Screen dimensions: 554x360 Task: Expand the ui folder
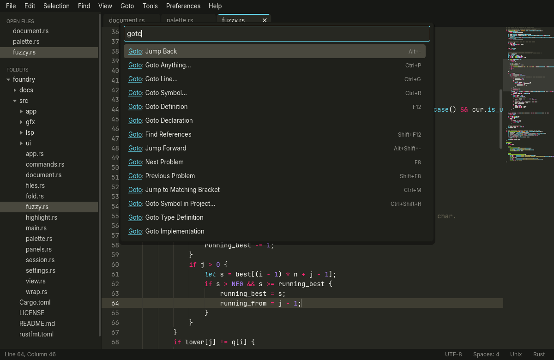(21, 143)
